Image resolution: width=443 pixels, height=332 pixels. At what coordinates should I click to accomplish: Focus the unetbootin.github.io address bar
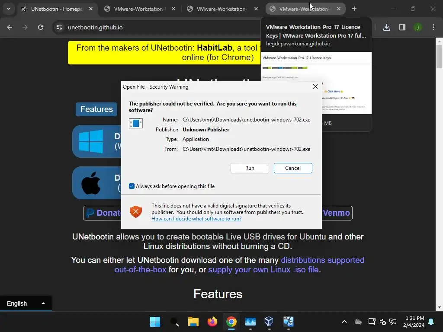(x=95, y=27)
